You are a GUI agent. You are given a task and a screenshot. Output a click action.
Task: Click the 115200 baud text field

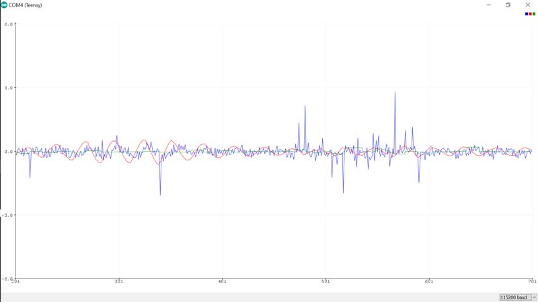pos(514,297)
